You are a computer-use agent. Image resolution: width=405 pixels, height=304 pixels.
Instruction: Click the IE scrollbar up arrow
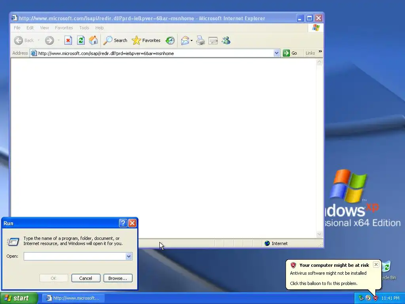pyautogui.click(x=319, y=62)
